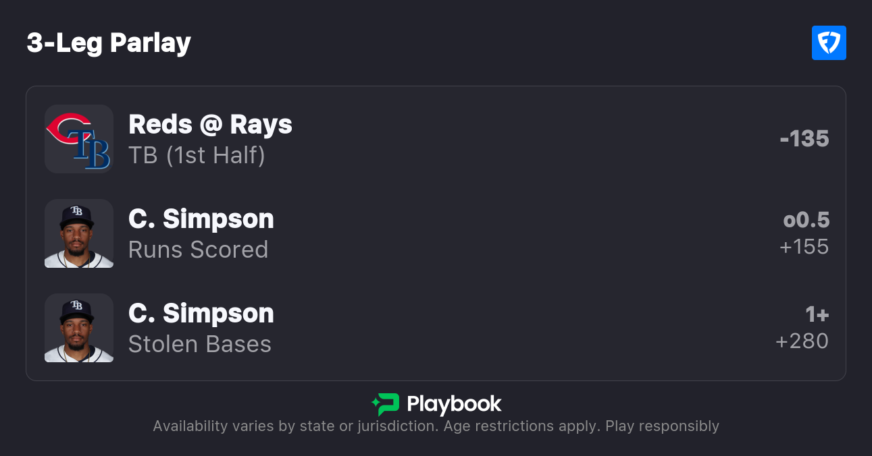The image size is (872, 456).
Task: Click the Reds and Rays team logo
Action: tap(79, 139)
